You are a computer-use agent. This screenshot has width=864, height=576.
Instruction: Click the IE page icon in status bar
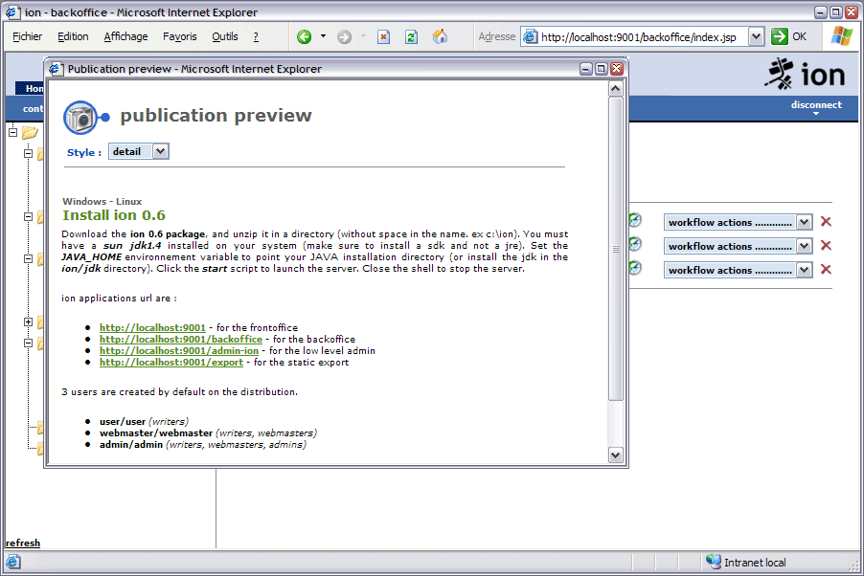(x=13, y=563)
